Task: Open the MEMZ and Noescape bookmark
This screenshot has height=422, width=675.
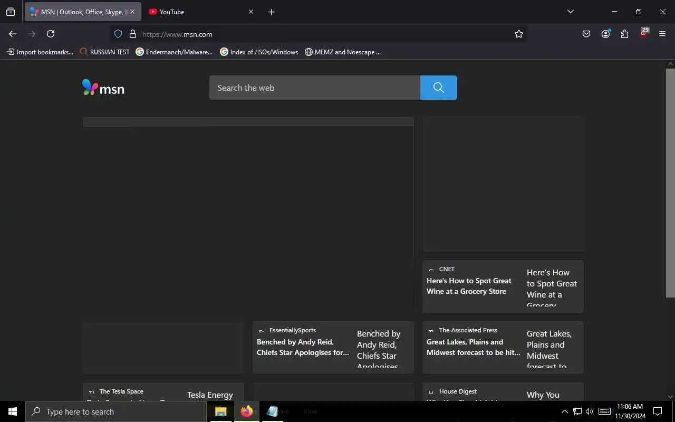Action: 343,52
